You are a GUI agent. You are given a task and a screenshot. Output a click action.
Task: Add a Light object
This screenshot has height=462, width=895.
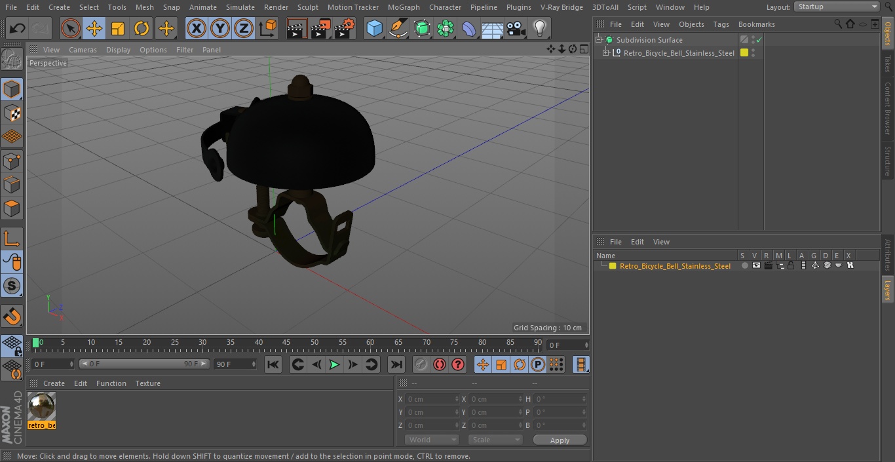[540, 28]
